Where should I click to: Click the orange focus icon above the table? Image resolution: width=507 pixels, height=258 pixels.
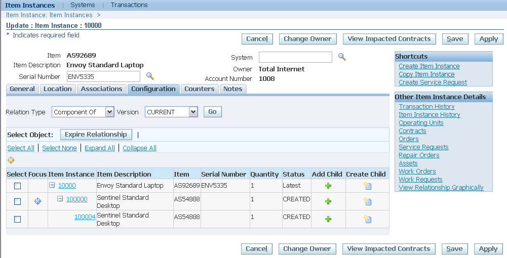(11, 160)
